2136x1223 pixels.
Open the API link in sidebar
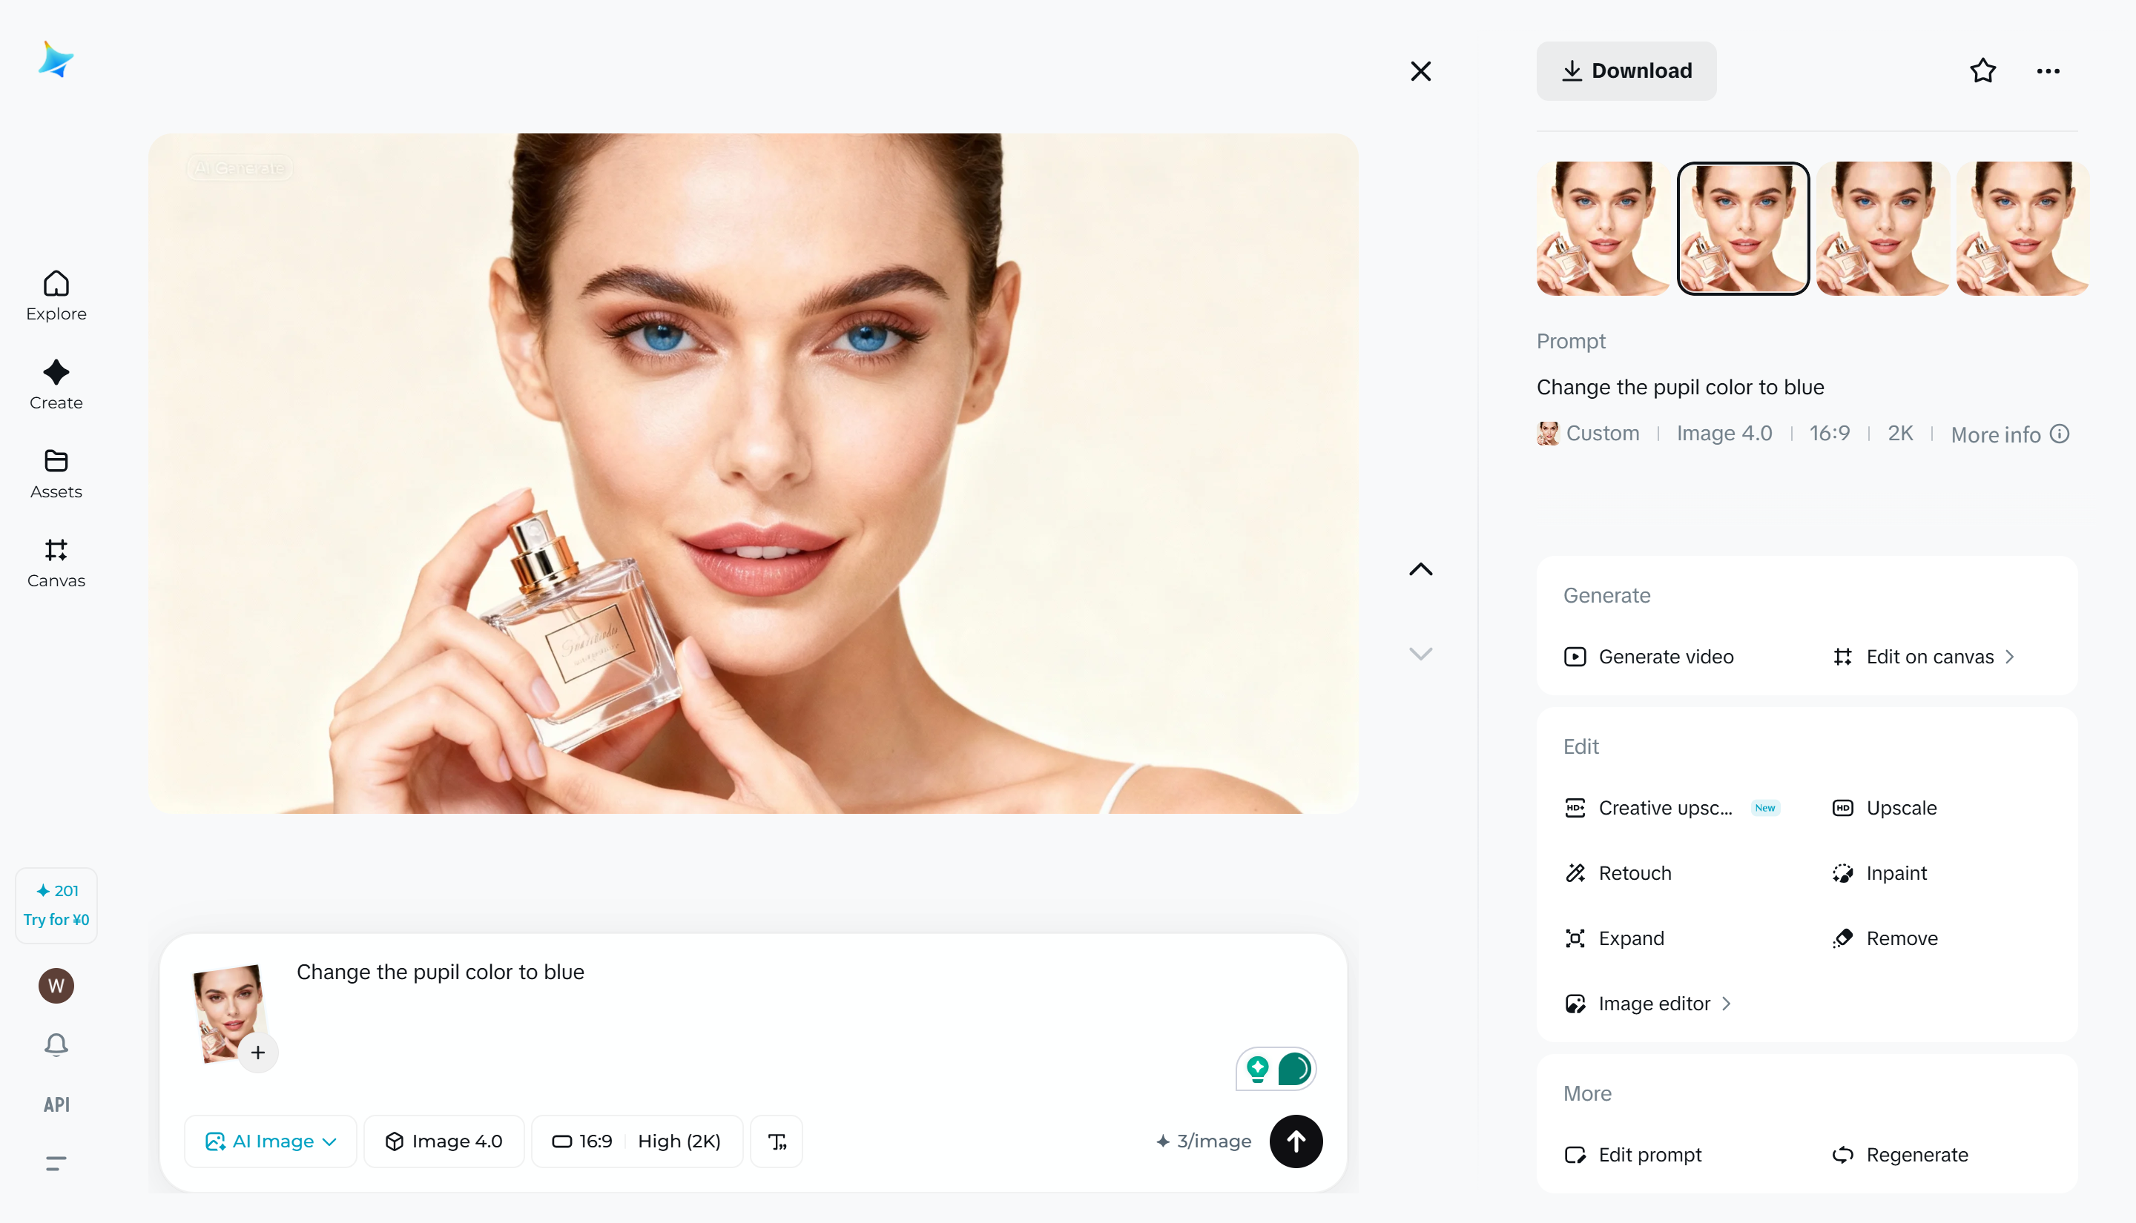pyautogui.click(x=56, y=1104)
